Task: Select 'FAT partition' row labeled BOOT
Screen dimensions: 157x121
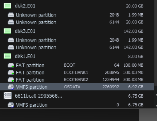Action: coord(77,65)
